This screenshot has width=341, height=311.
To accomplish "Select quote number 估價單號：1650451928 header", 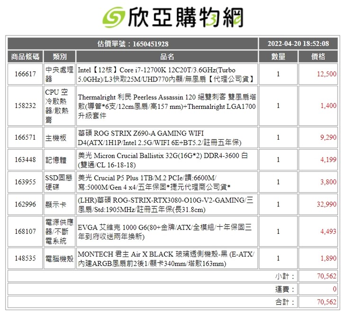I will 133,44.
